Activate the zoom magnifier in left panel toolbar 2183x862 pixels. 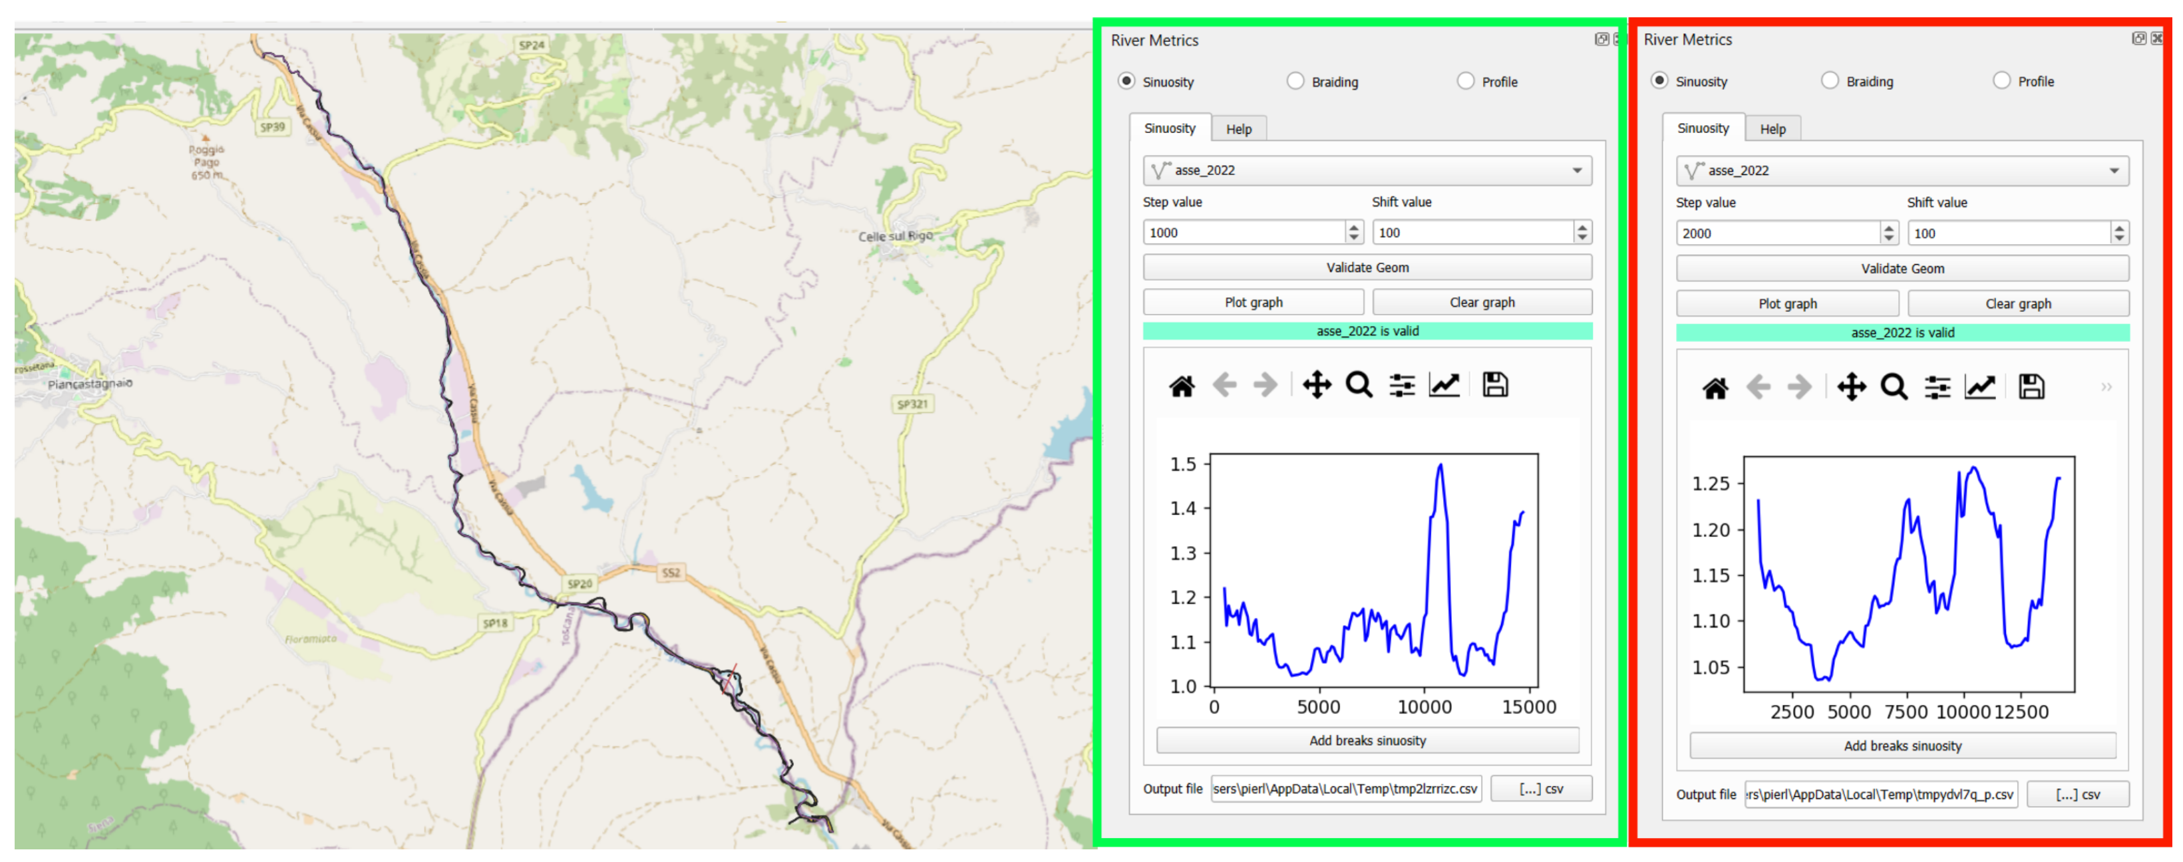pos(1359,385)
